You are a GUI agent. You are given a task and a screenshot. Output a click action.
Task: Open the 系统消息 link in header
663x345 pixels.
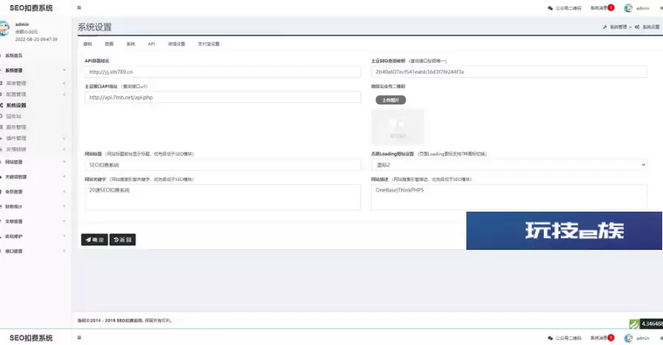pyautogui.click(x=598, y=8)
